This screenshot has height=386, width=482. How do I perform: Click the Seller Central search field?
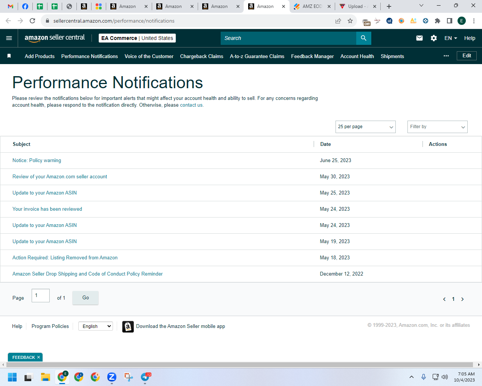coord(288,38)
